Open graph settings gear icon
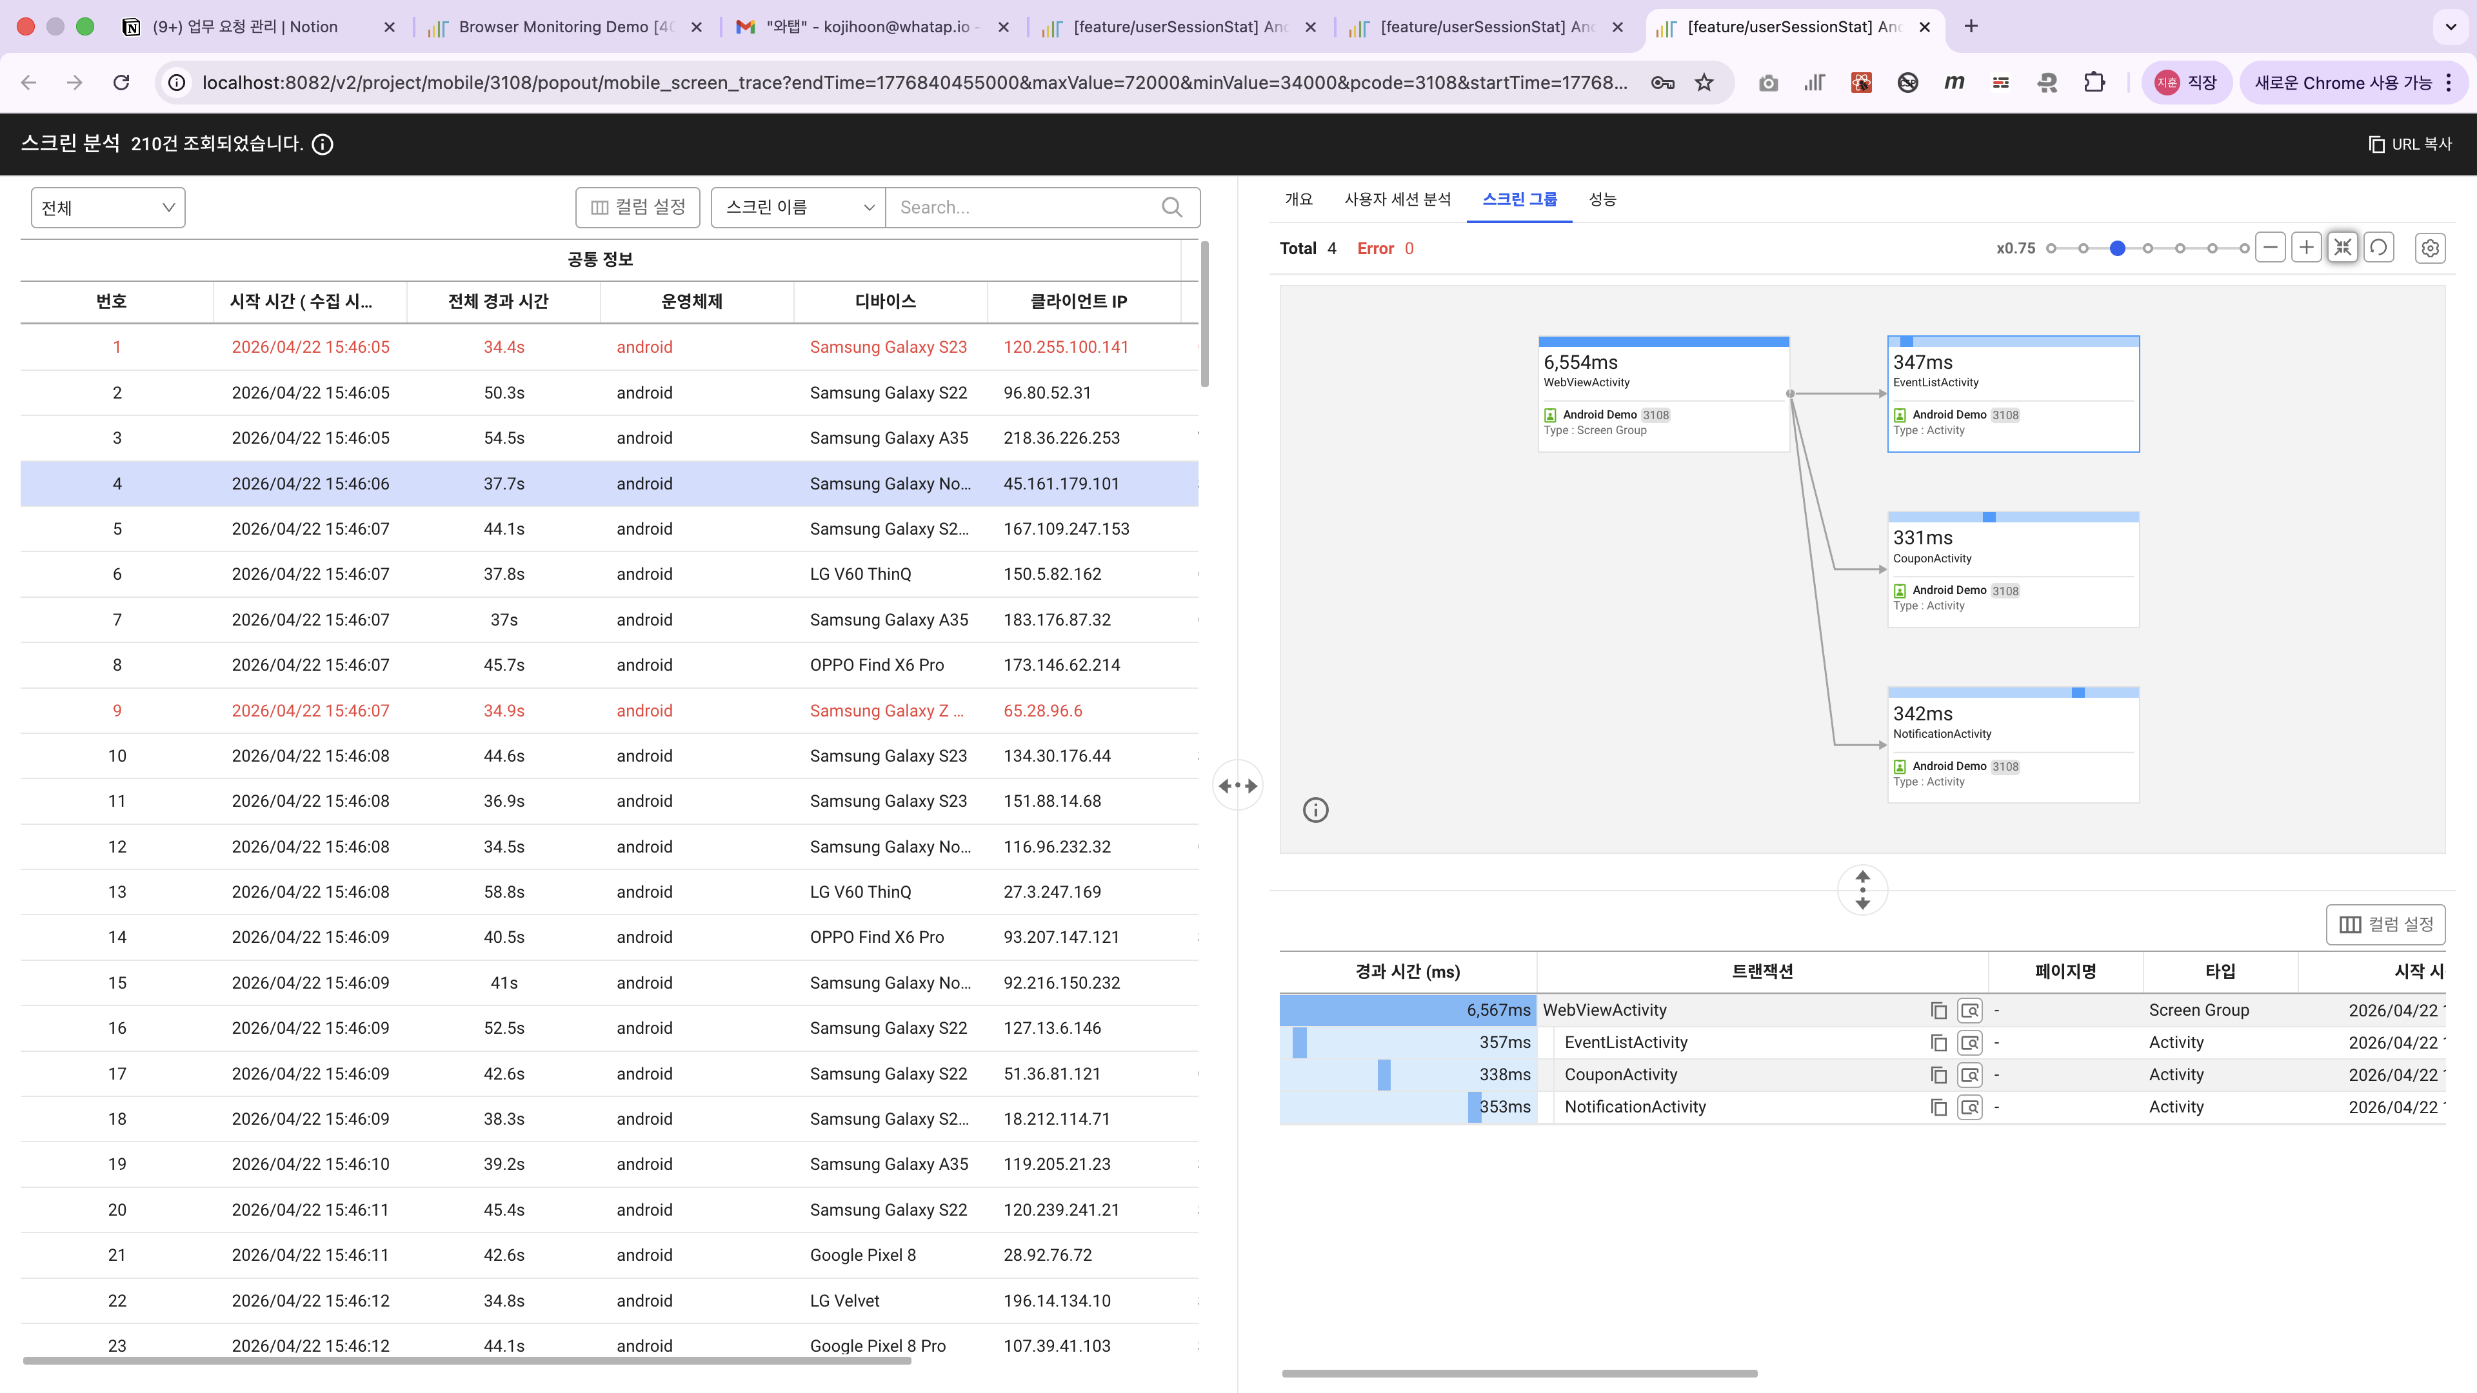The width and height of the screenshot is (2477, 1393). click(x=2430, y=248)
